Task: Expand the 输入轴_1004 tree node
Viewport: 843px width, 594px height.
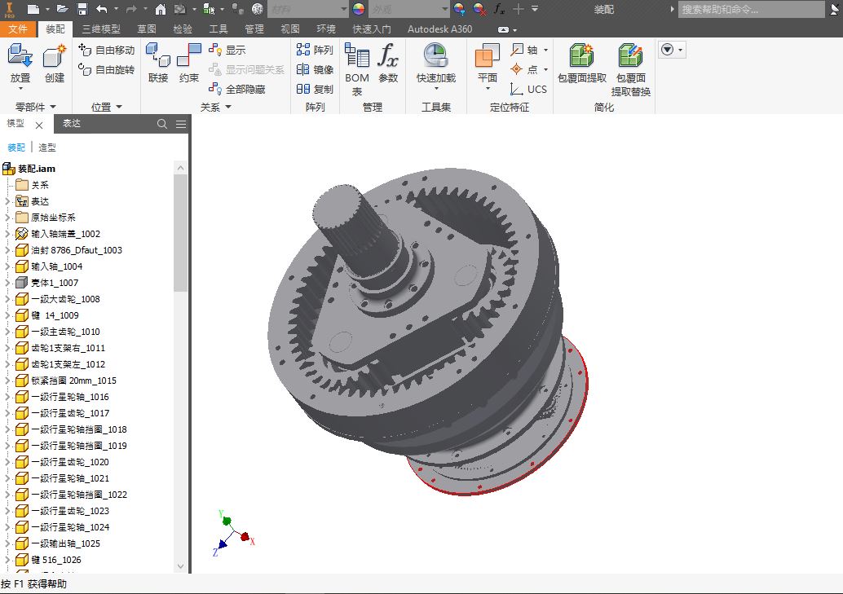Action: tap(7, 266)
